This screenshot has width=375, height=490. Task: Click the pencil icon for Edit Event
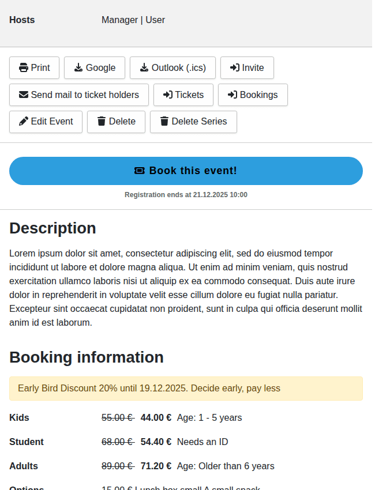[24, 122]
